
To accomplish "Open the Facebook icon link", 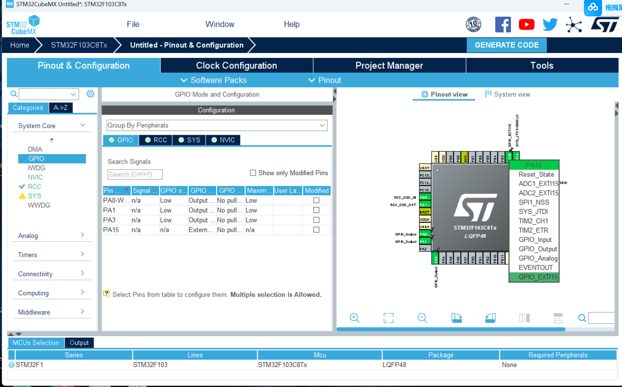I will 503,25.
